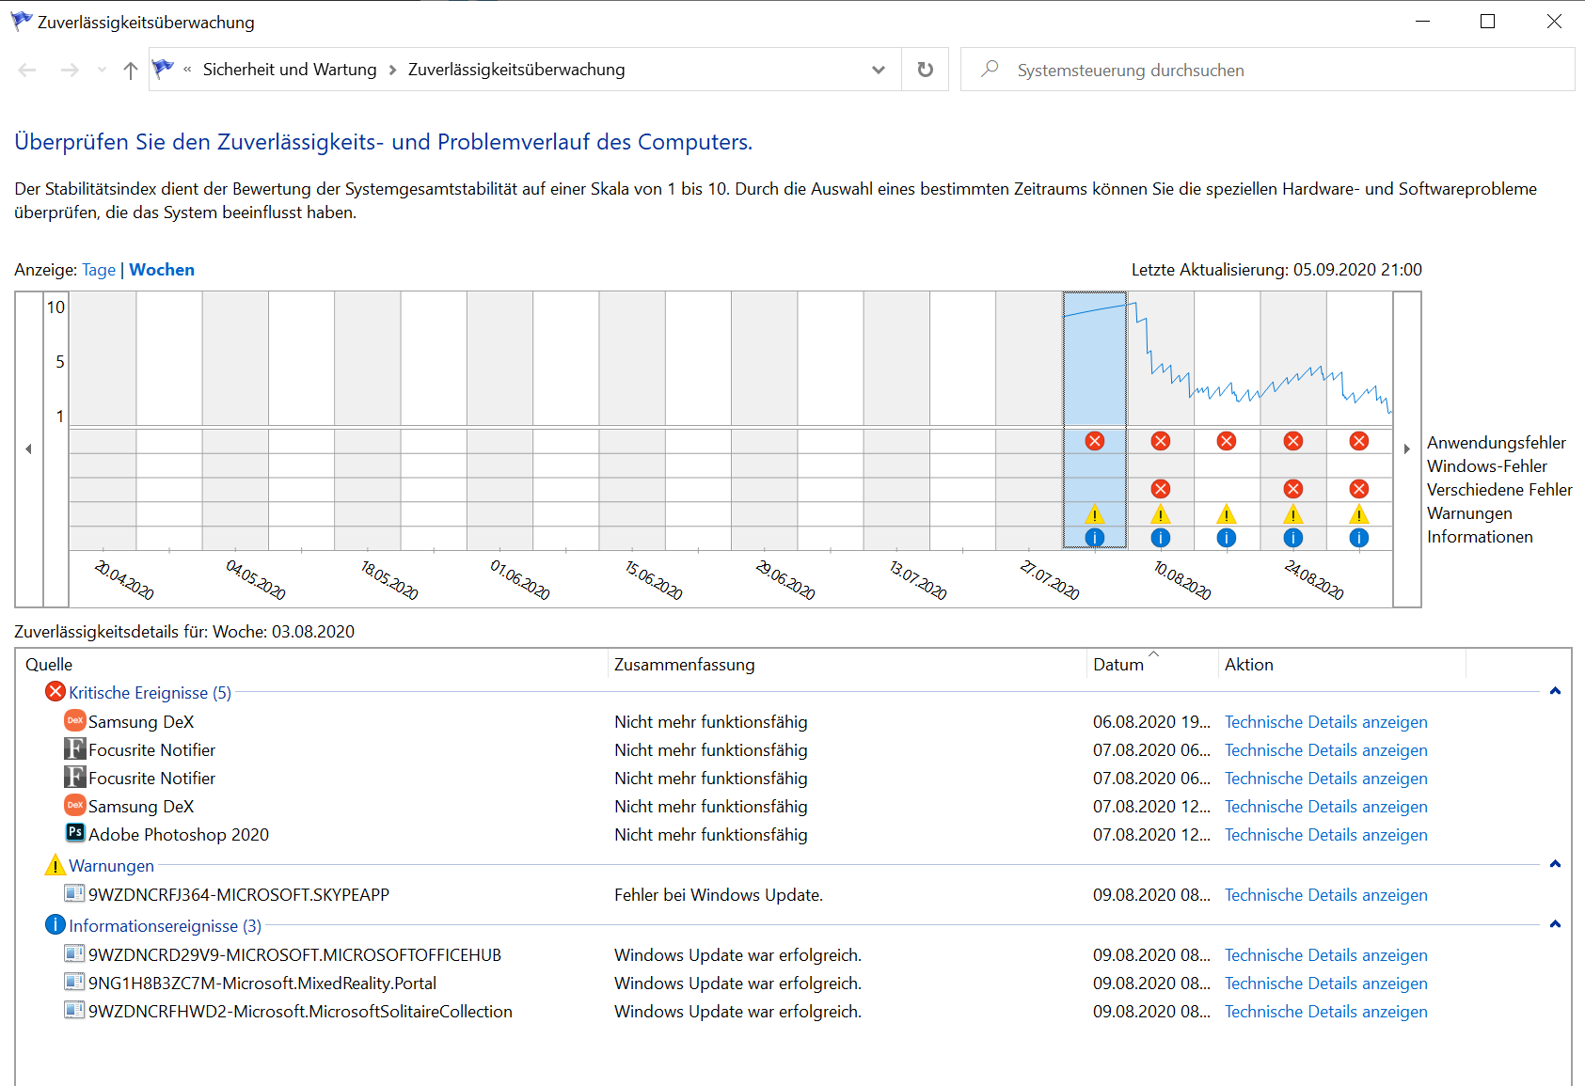Click the Informationen icon for week 24.08.2020
1585x1086 pixels.
pyautogui.click(x=1293, y=538)
